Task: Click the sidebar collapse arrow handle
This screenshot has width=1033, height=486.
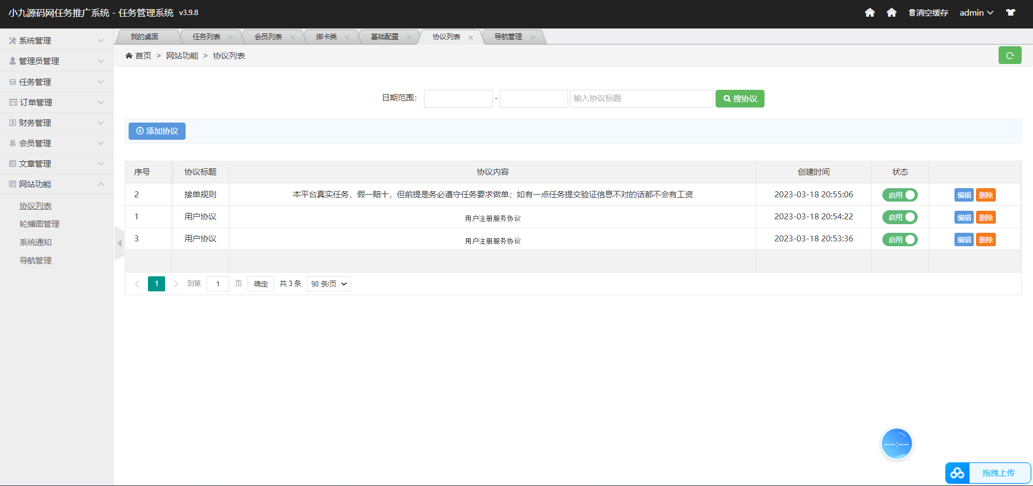Action: (119, 244)
